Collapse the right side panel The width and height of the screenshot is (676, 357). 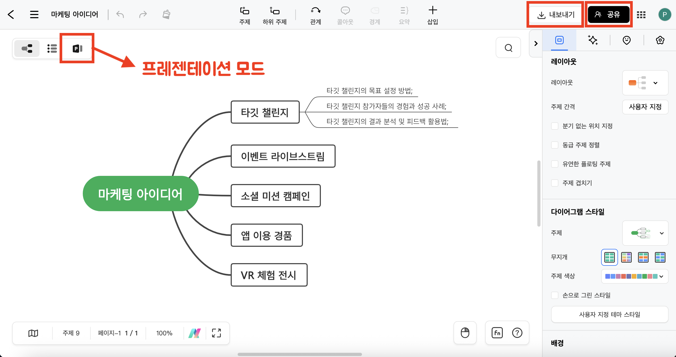(x=536, y=44)
